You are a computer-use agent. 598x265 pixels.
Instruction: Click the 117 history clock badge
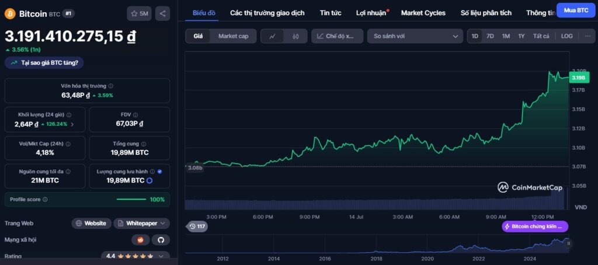pyautogui.click(x=197, y=226)
